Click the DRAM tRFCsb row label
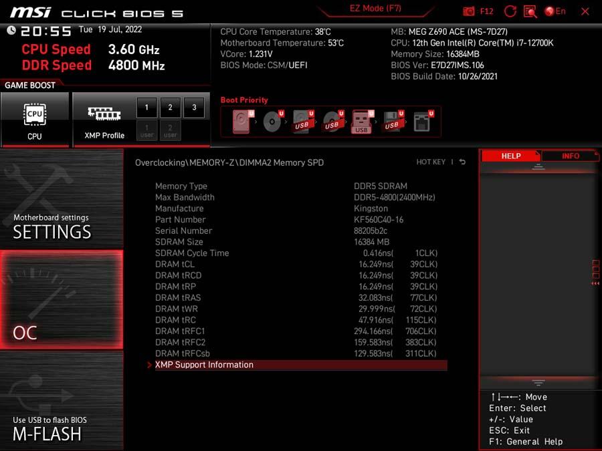The height and width of the screenshot is (451, 602). [x=183, y=353]
